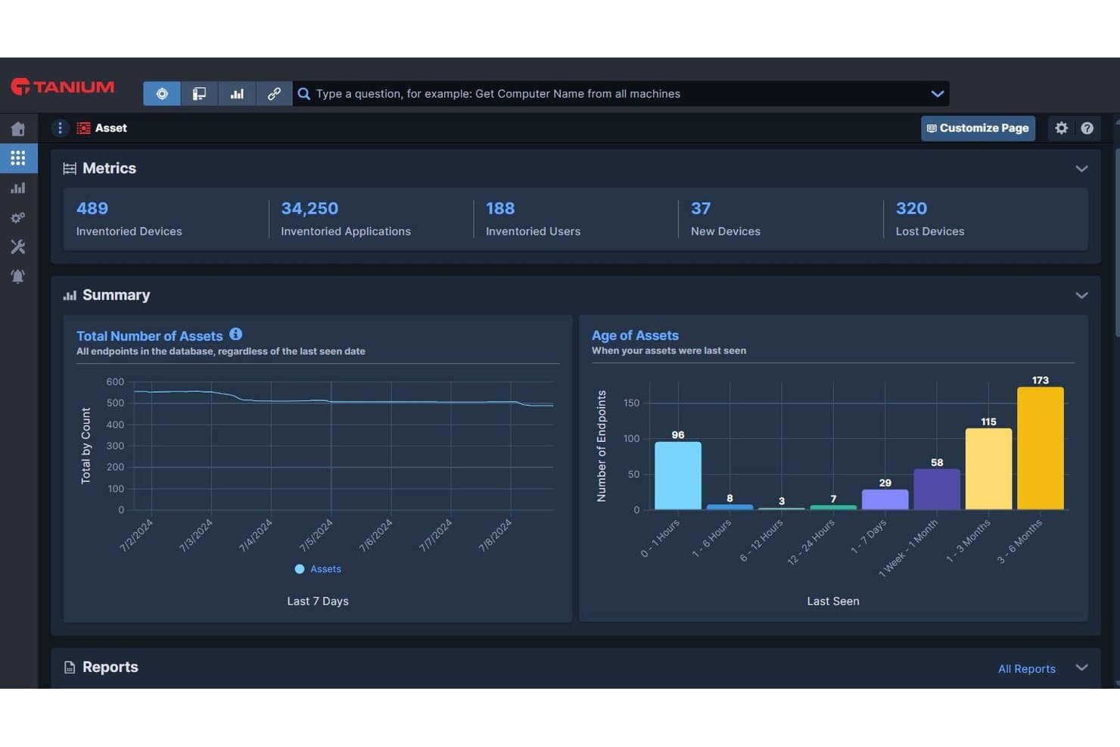Go to Home in the left sidebar
The width and height of the screenshot is (1120, 747).
18,129
